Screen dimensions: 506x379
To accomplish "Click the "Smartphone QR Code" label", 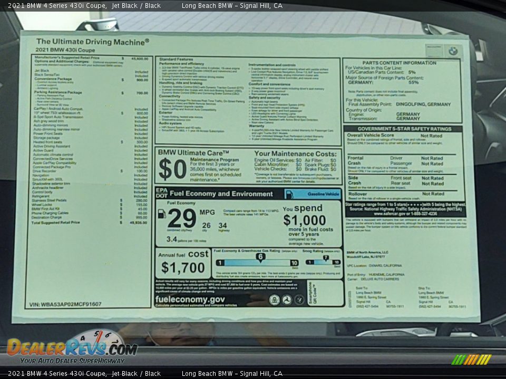I will click(x=313, y=293).
